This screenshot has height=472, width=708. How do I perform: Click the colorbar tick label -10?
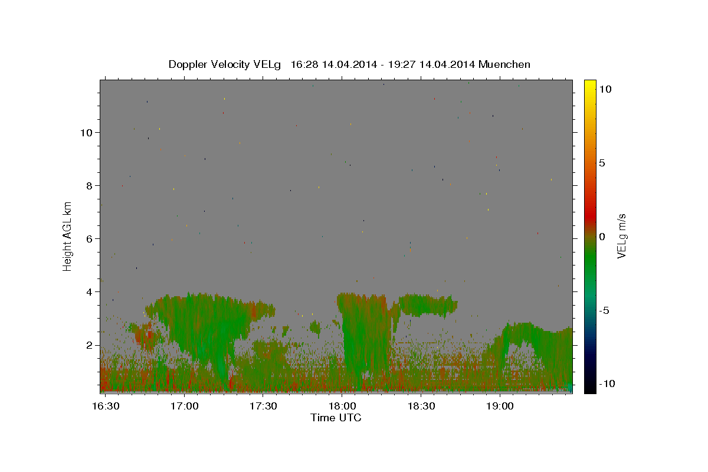click(x=608, y=384)
